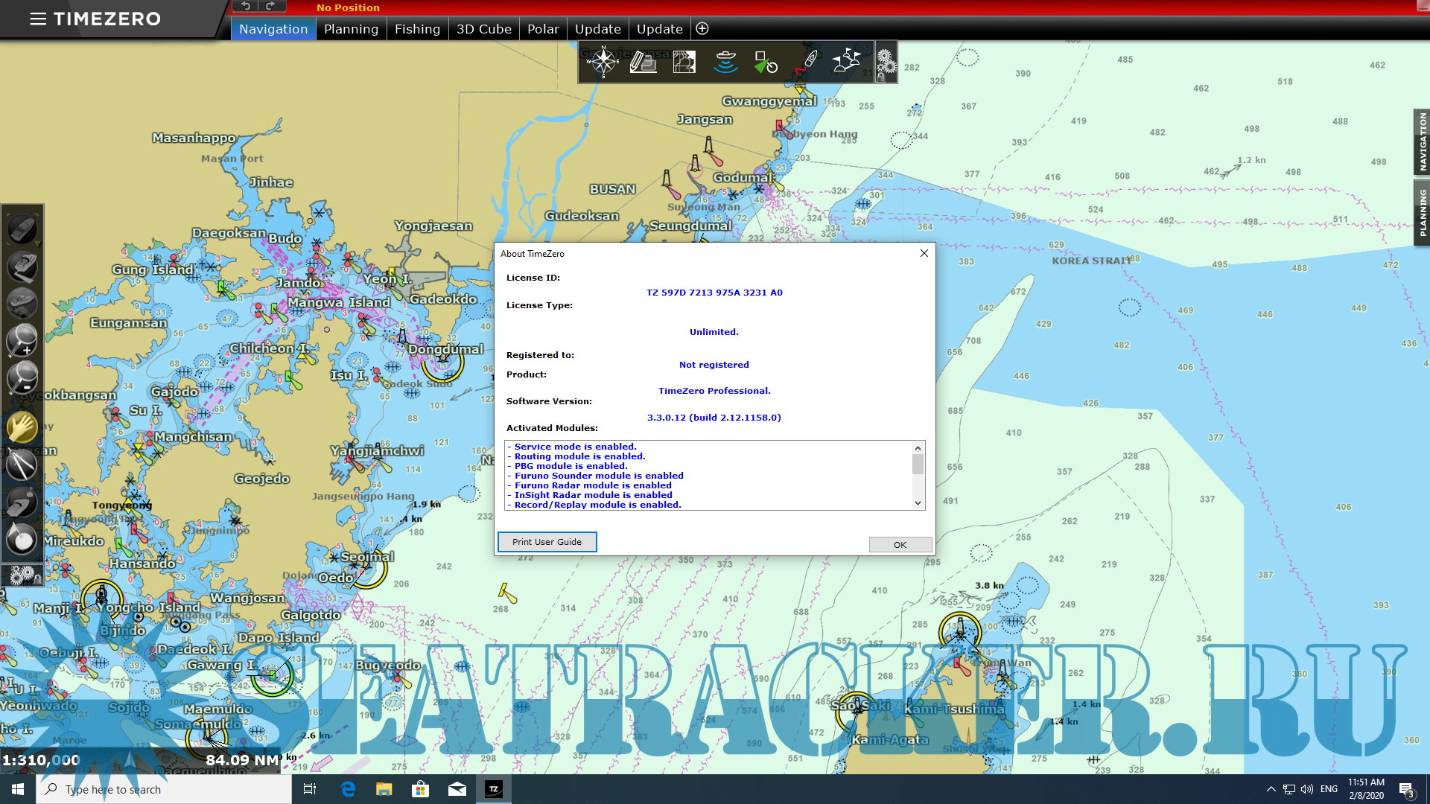Viewport: 1430px width, 804px height.
Task: Show hidden system tray icons chevron
Action: tap(1271, 789)
